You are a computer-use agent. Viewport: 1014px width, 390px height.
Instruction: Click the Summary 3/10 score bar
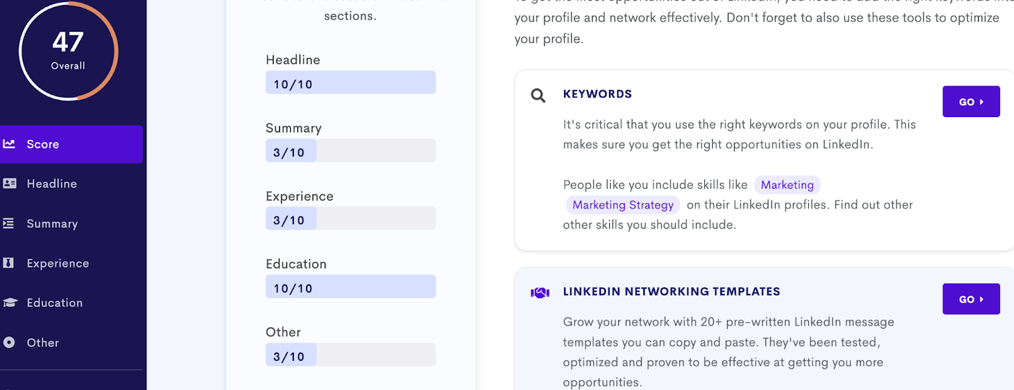point(350,151)
